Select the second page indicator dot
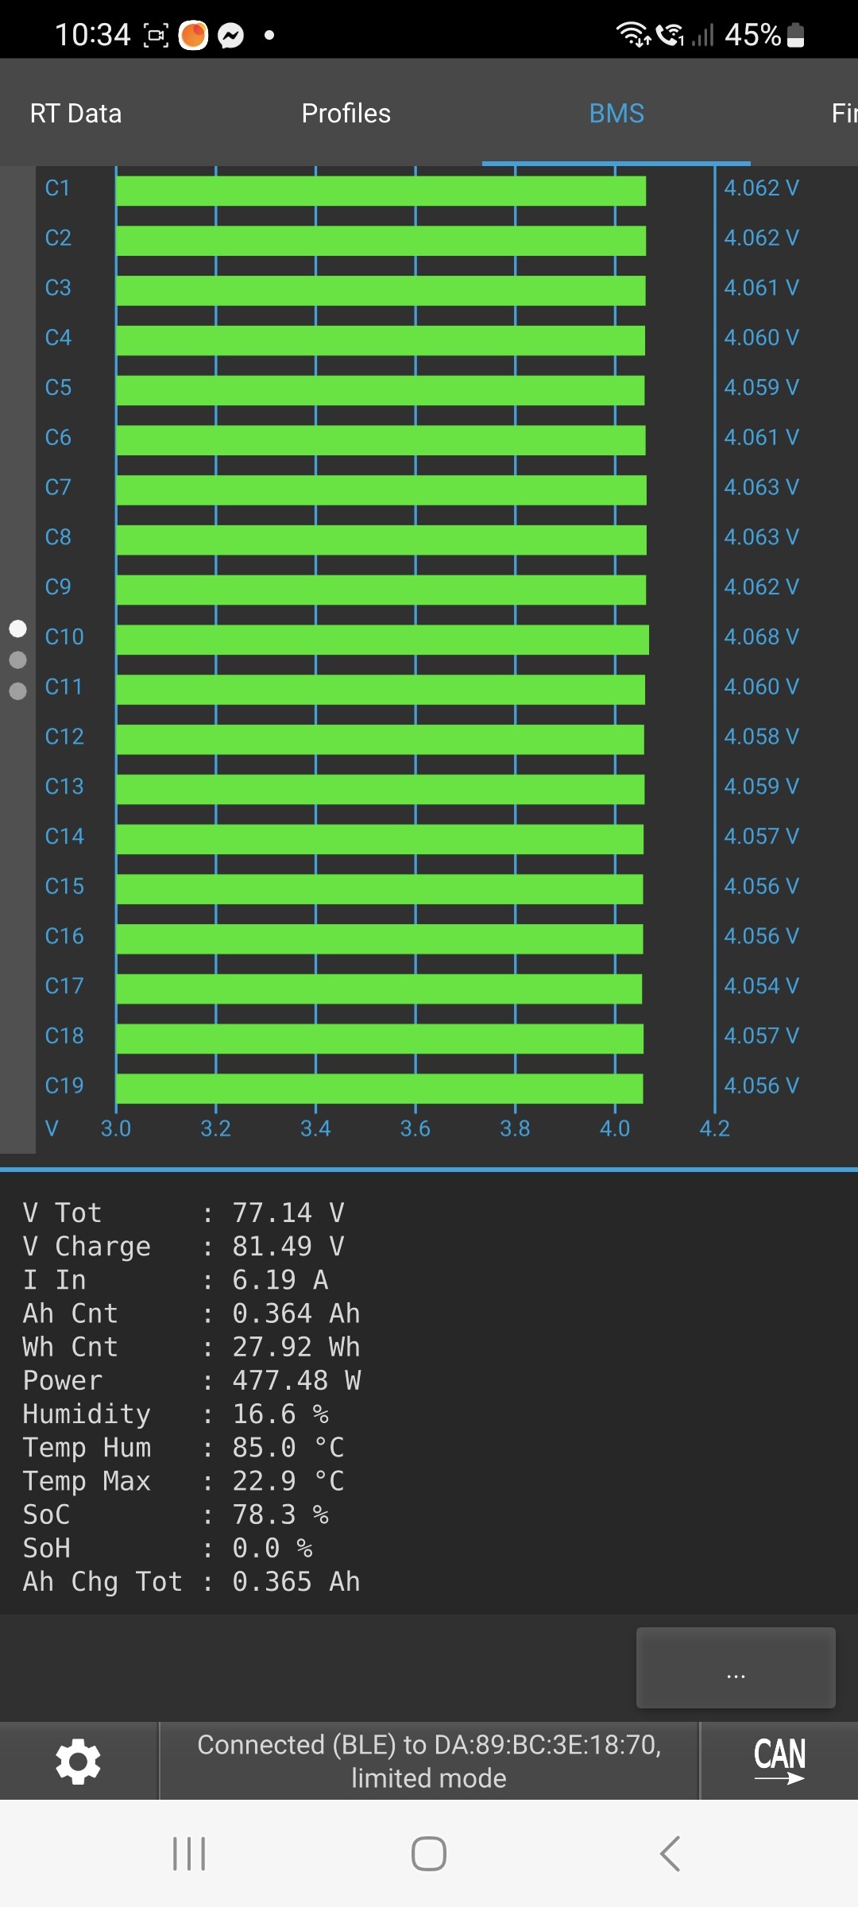 coord(17,660)
